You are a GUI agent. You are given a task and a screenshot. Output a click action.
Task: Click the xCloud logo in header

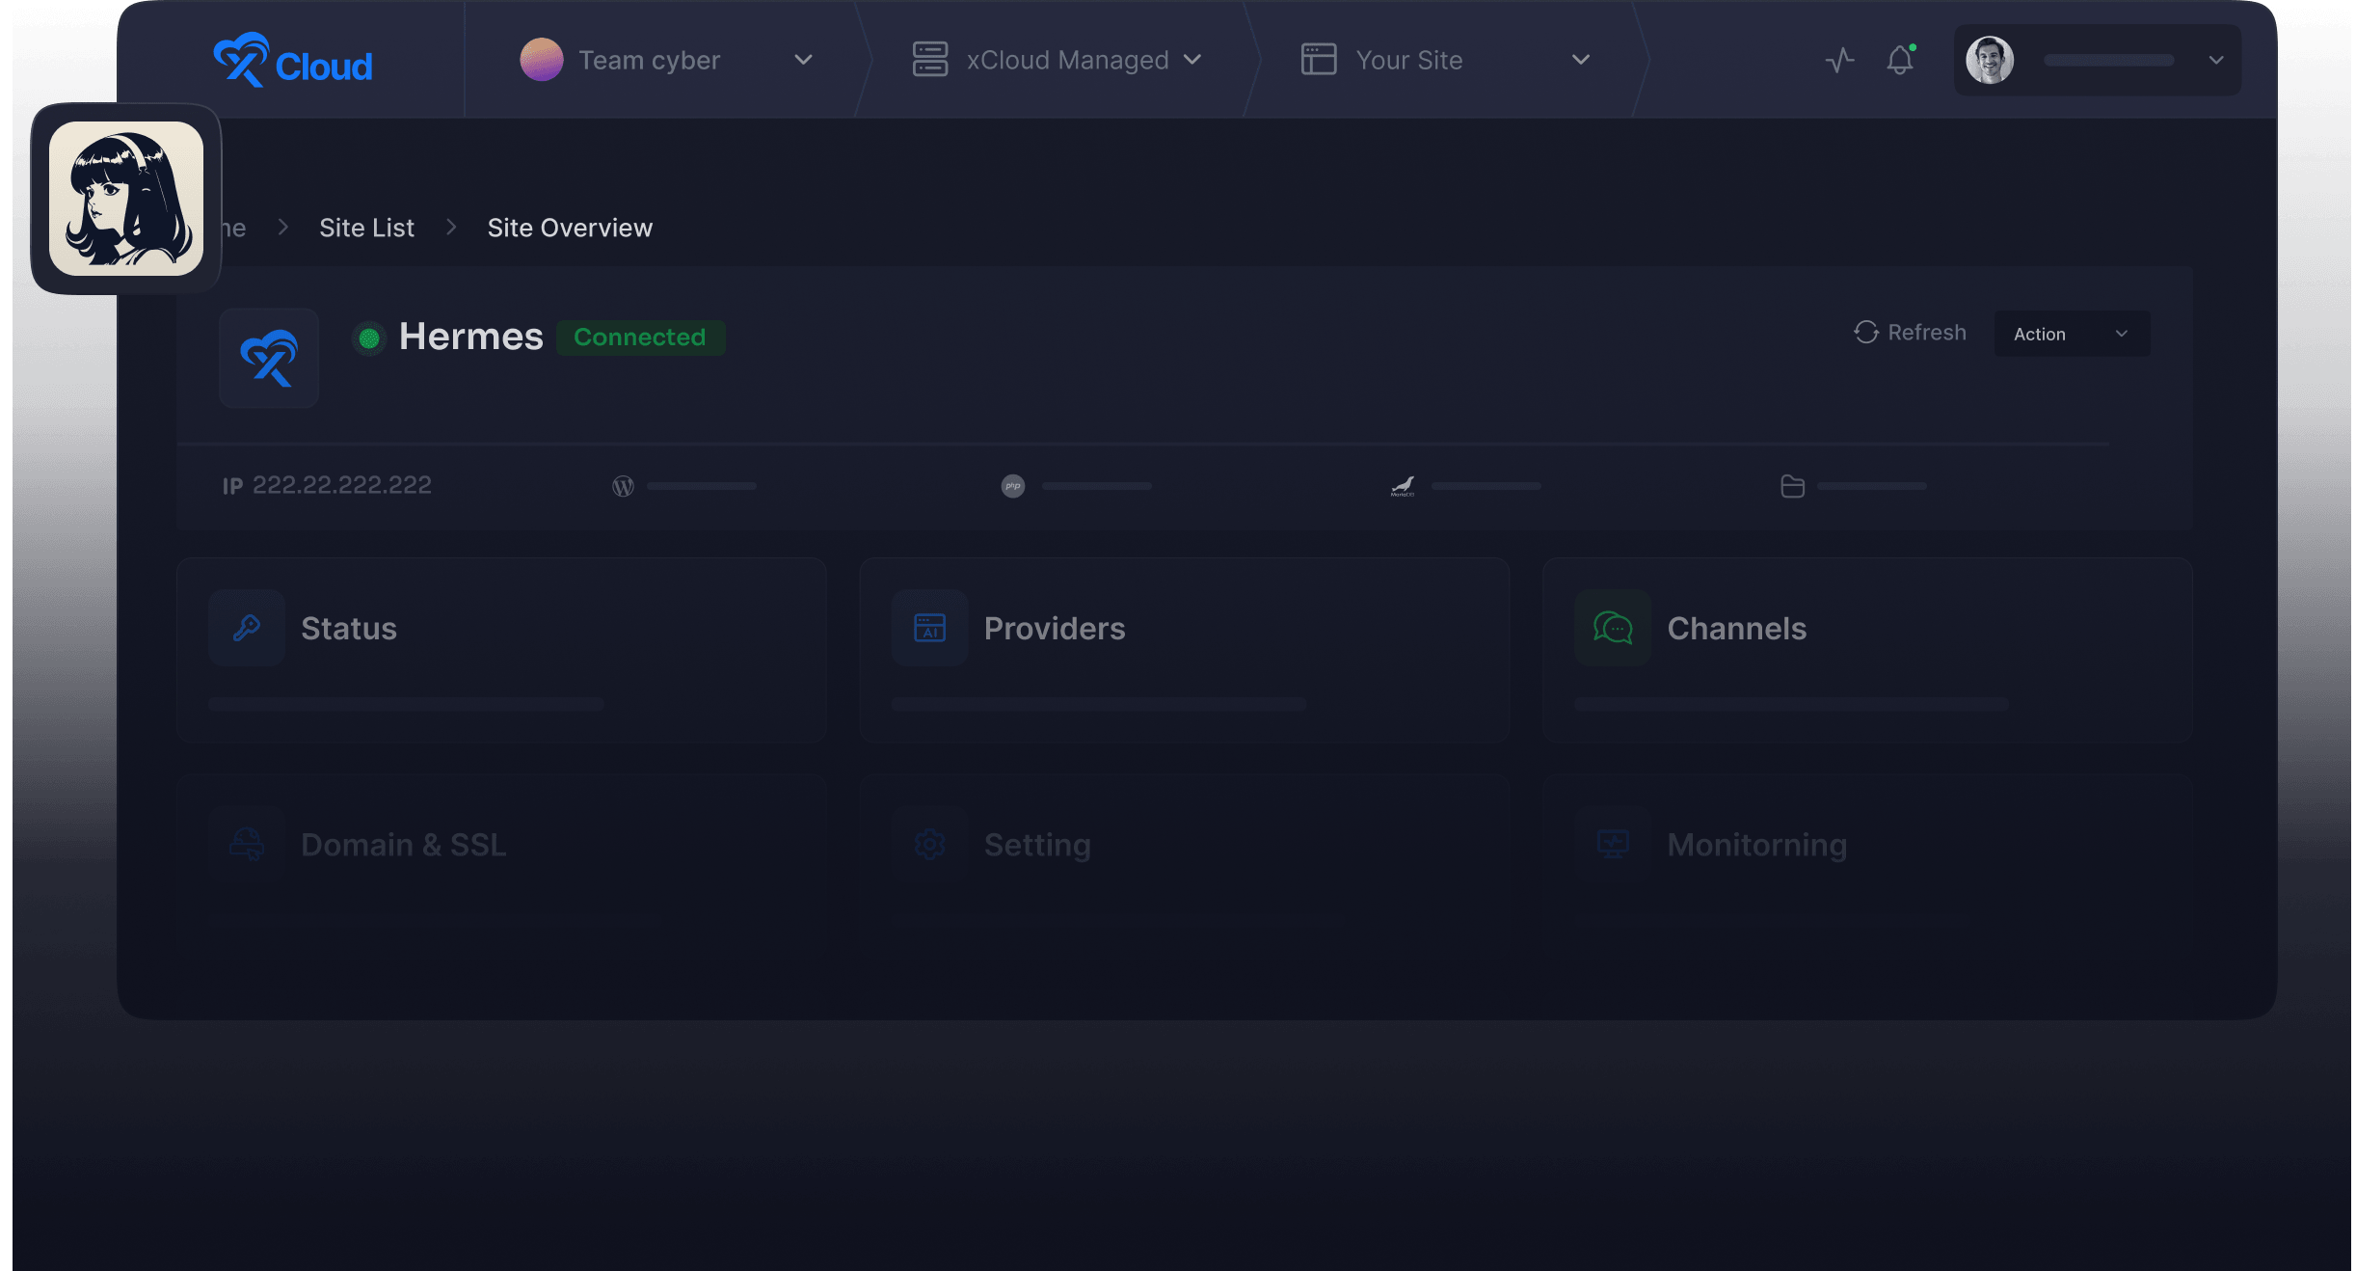click(x=292, y=61)
